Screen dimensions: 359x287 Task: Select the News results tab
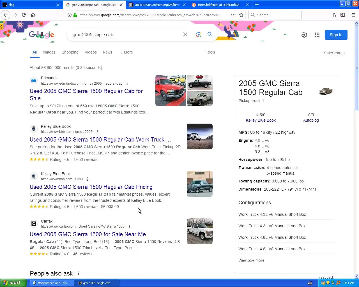click(107, 52)
